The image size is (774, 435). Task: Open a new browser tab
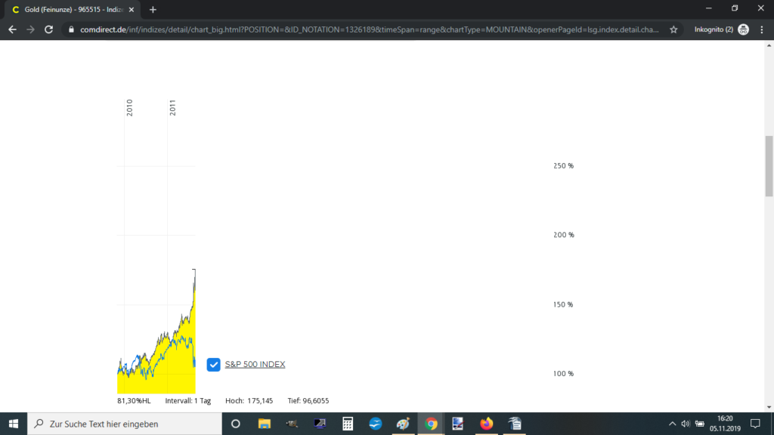point(153,9)
